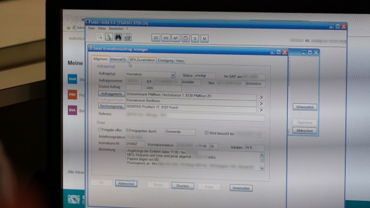370x208 pixels.
Task: Click the printer icon in toolbar
Action: point(127,38)
